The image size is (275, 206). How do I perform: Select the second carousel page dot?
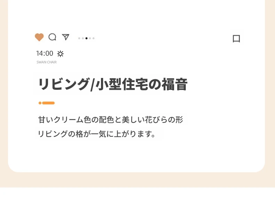click(x=83, y=38)
